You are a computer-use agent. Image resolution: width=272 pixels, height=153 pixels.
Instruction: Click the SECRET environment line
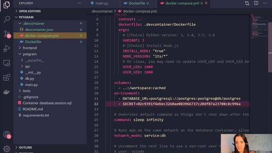coord(181,104)
